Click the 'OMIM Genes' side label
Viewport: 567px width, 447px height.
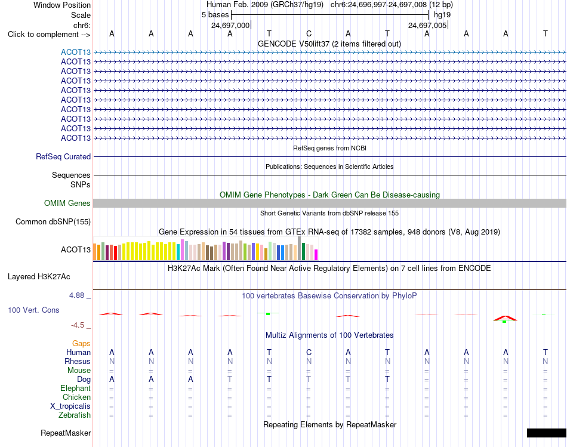(67, 204)
